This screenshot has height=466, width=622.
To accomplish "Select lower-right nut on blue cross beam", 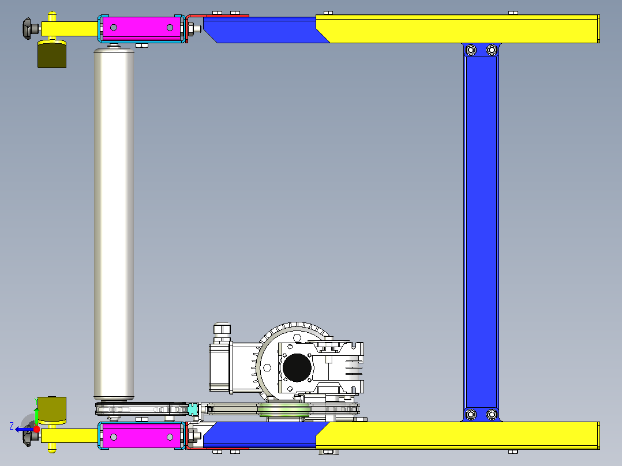I will tap(492, 415).
